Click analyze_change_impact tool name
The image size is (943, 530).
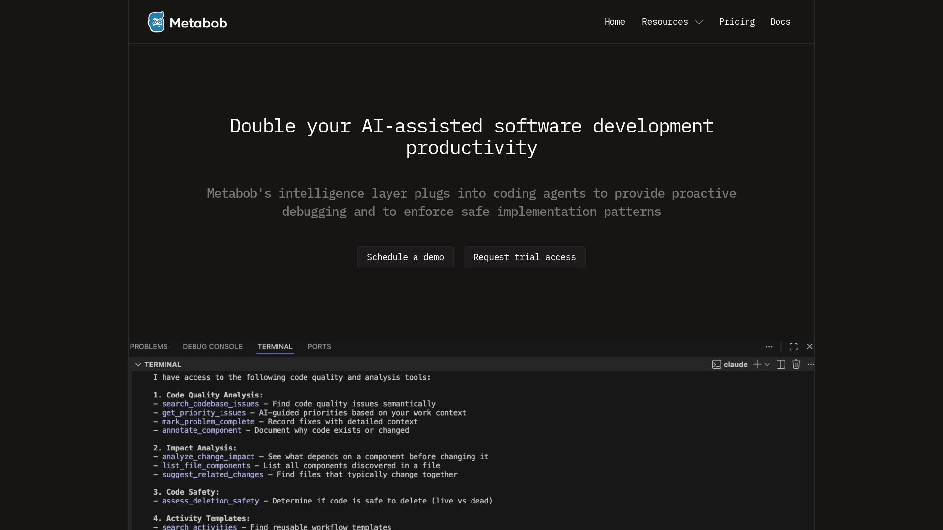[x=208, y=457]
